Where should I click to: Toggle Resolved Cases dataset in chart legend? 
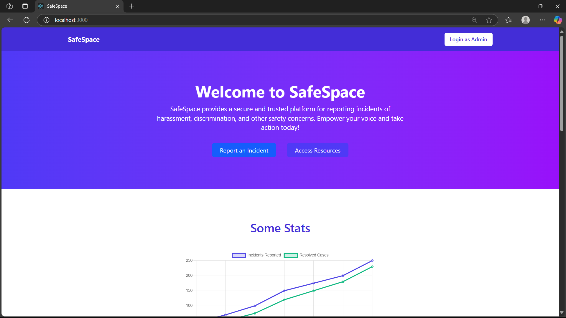click(x=307, y=255)
